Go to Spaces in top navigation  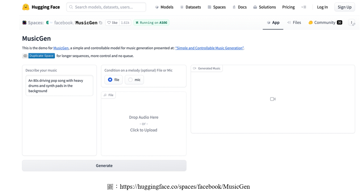coord(217,7)
